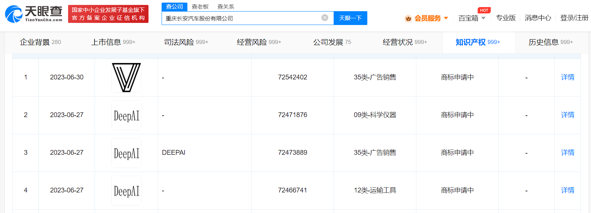
Task: Open the 经营状况 tab
Action: (x=405, y=42)
